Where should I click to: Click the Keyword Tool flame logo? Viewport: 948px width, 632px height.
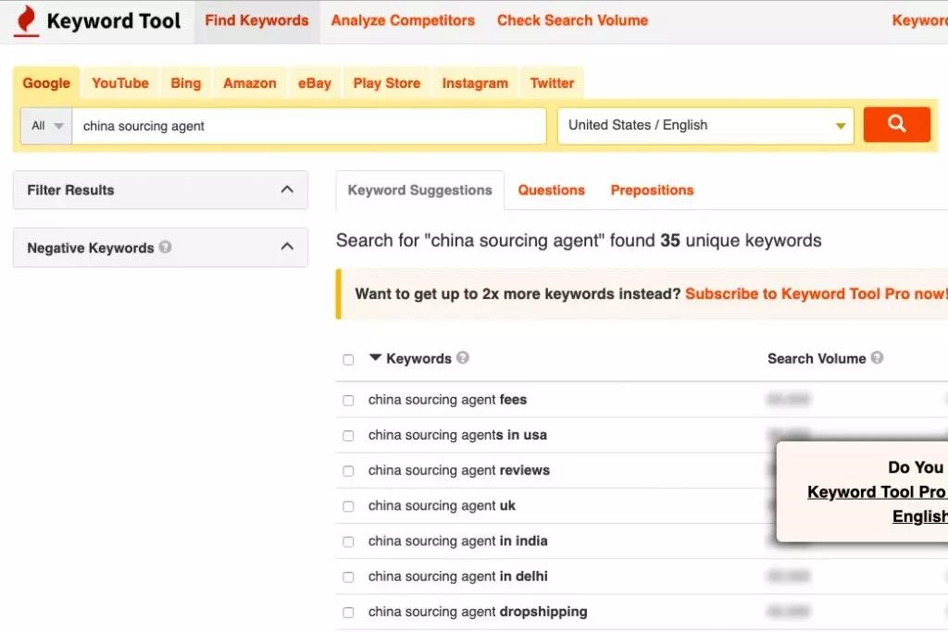pos(26,21)
